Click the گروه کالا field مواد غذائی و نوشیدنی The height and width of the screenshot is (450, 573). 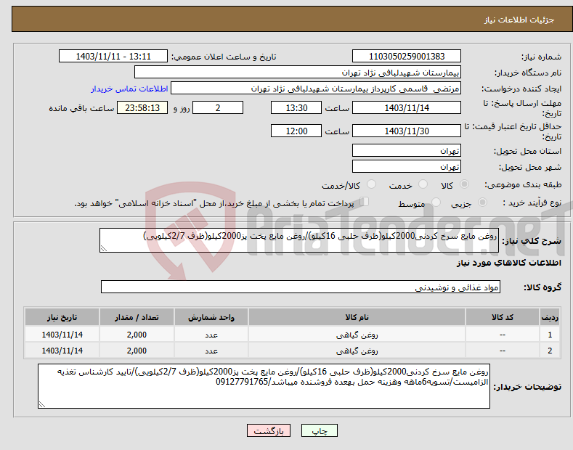point(301,287)
